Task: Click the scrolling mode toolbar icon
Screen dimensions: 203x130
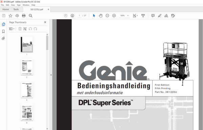Action: 143,16
